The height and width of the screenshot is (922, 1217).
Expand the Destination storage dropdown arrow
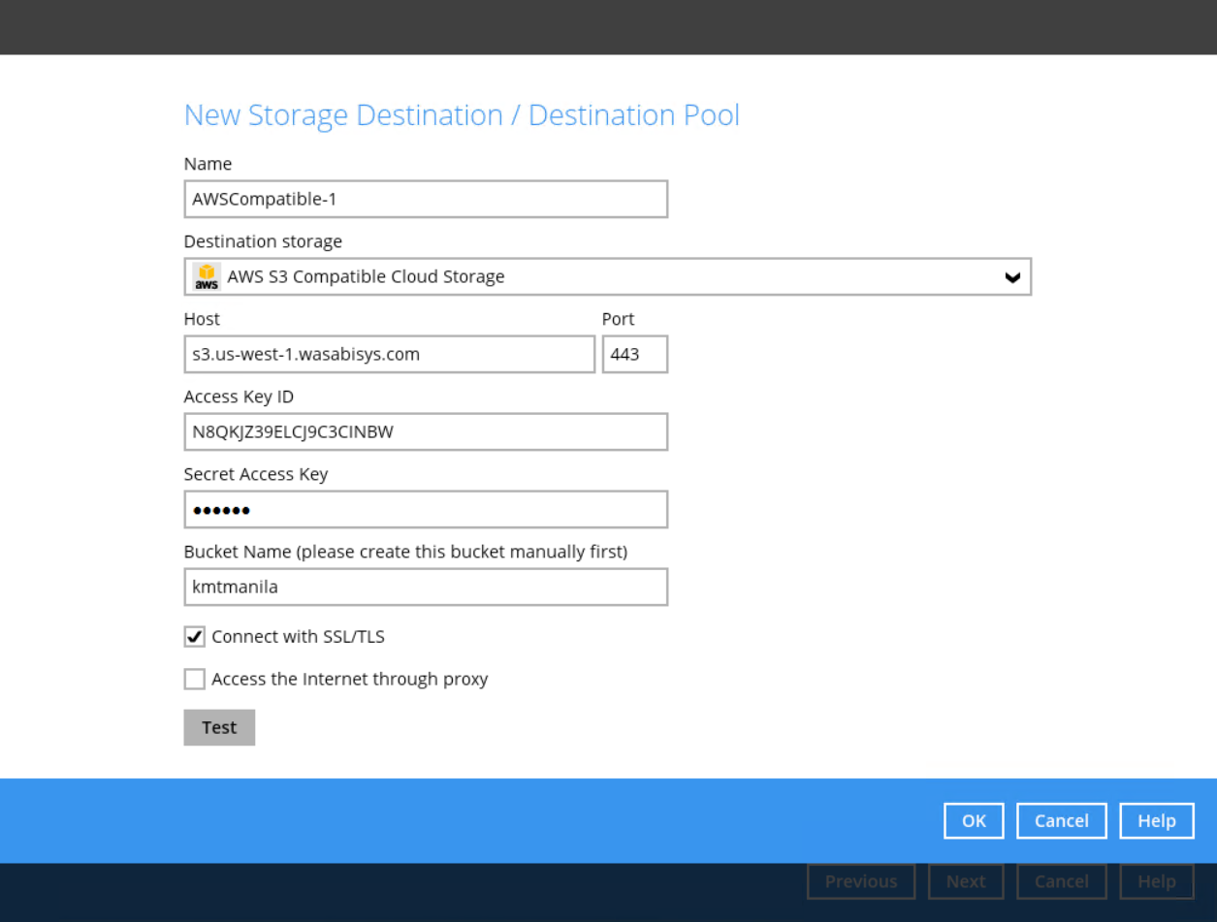[1012, 277]
